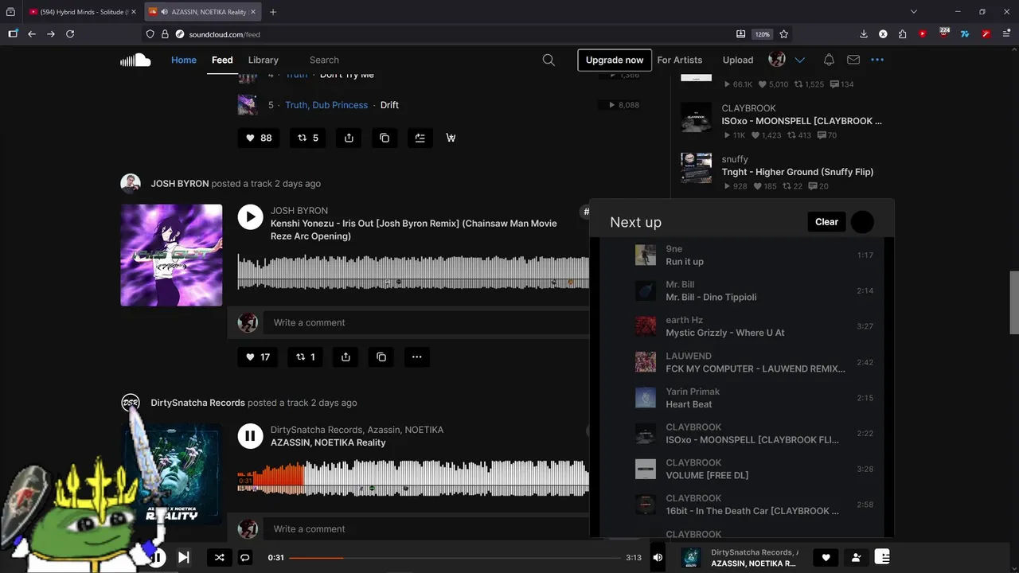Toggle shuffle in the player bar

coord(219,558)
